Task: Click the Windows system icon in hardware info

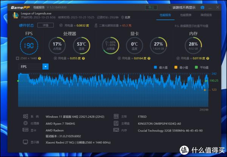Action: pos(25,116)
